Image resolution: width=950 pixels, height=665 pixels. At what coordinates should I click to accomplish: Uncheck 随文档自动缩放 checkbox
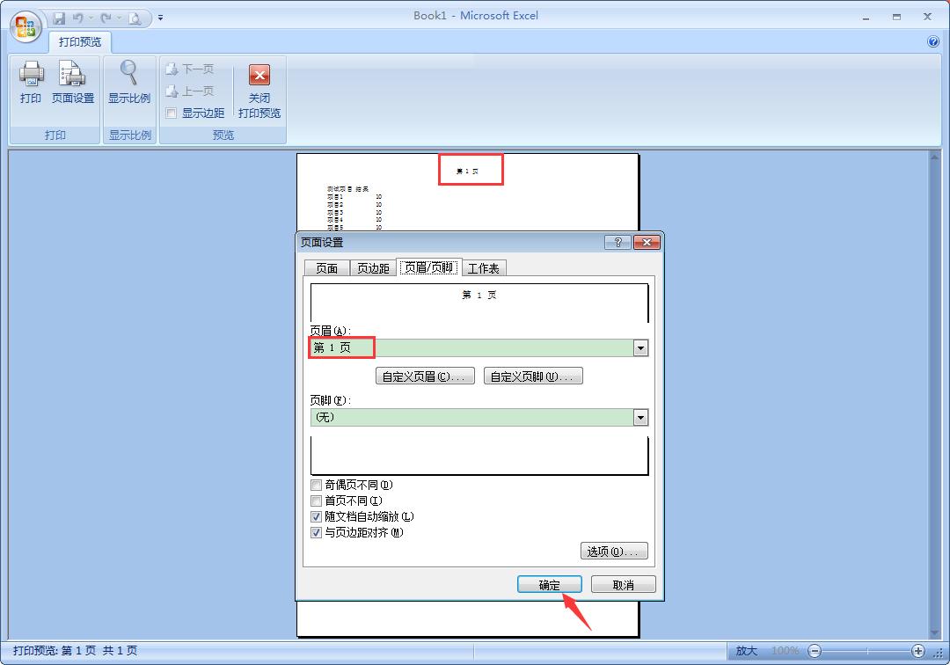(316, 516)
